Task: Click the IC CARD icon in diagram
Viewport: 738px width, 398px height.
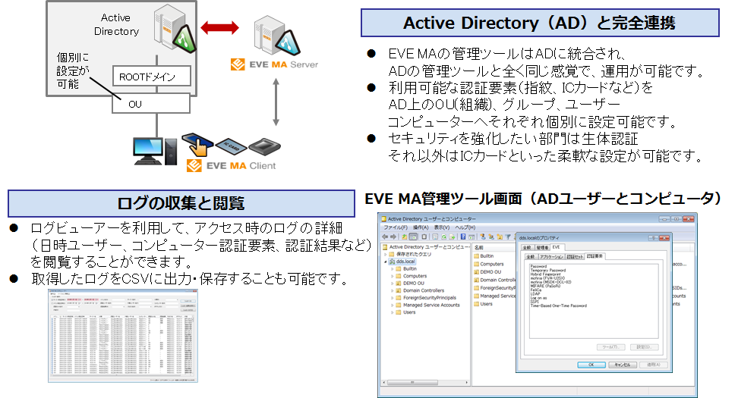Action: click(231, 146)
